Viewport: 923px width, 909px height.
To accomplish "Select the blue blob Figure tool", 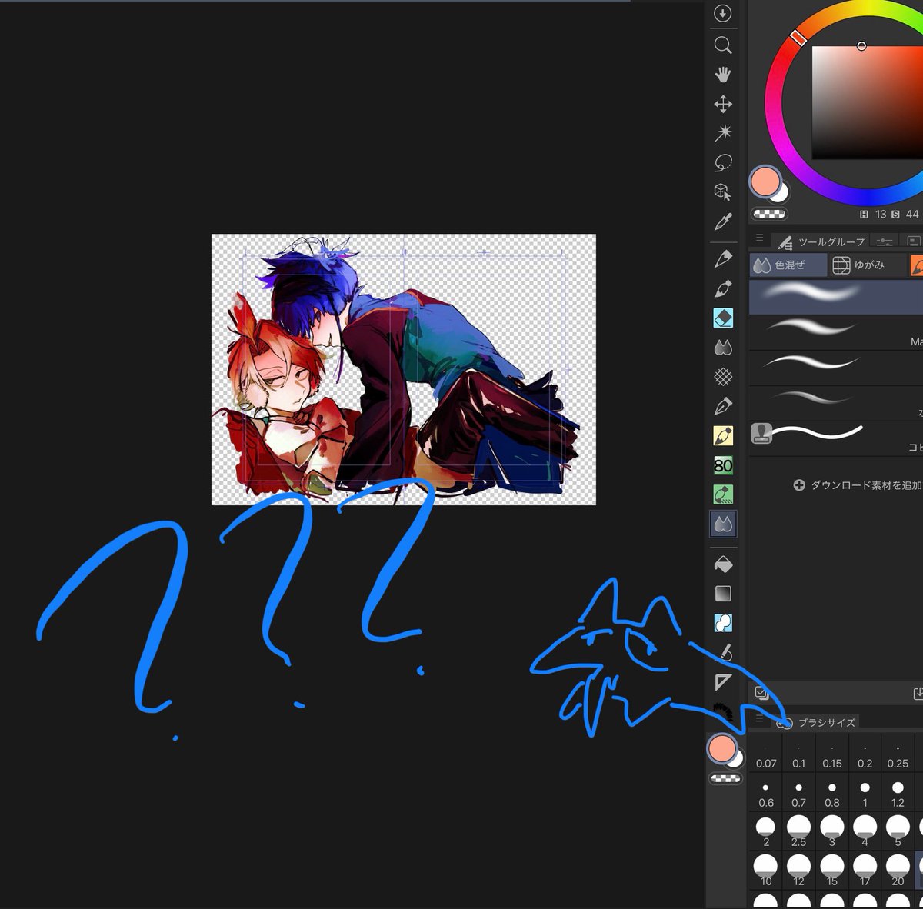I will (723, 623).
